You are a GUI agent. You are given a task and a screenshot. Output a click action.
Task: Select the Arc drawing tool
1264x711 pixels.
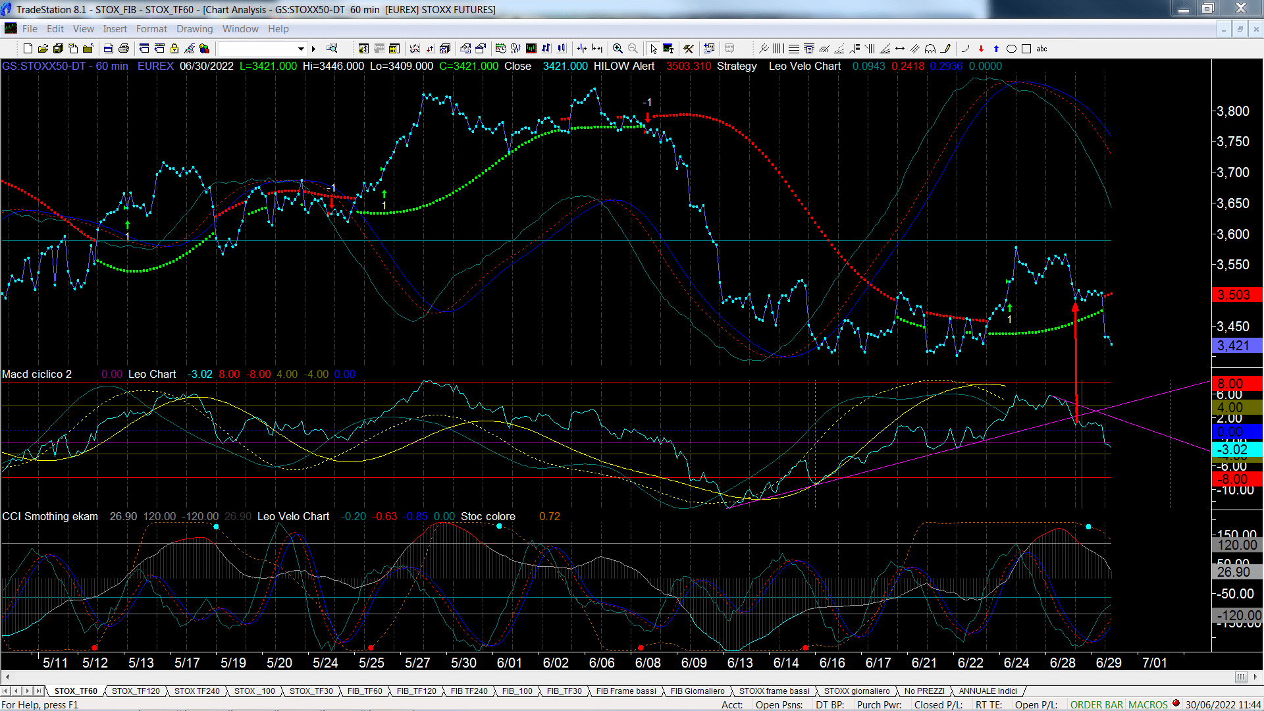(x=966, y=49)
